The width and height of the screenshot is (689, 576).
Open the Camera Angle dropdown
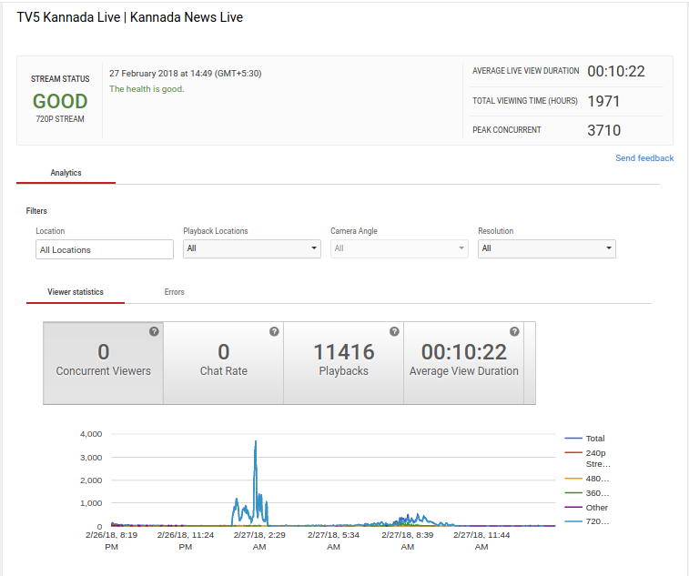399,248
